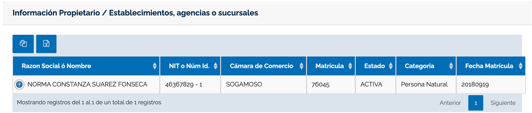Click the 76045 matrícula cell
532x113 pixels.
click(x=331, y=85)
